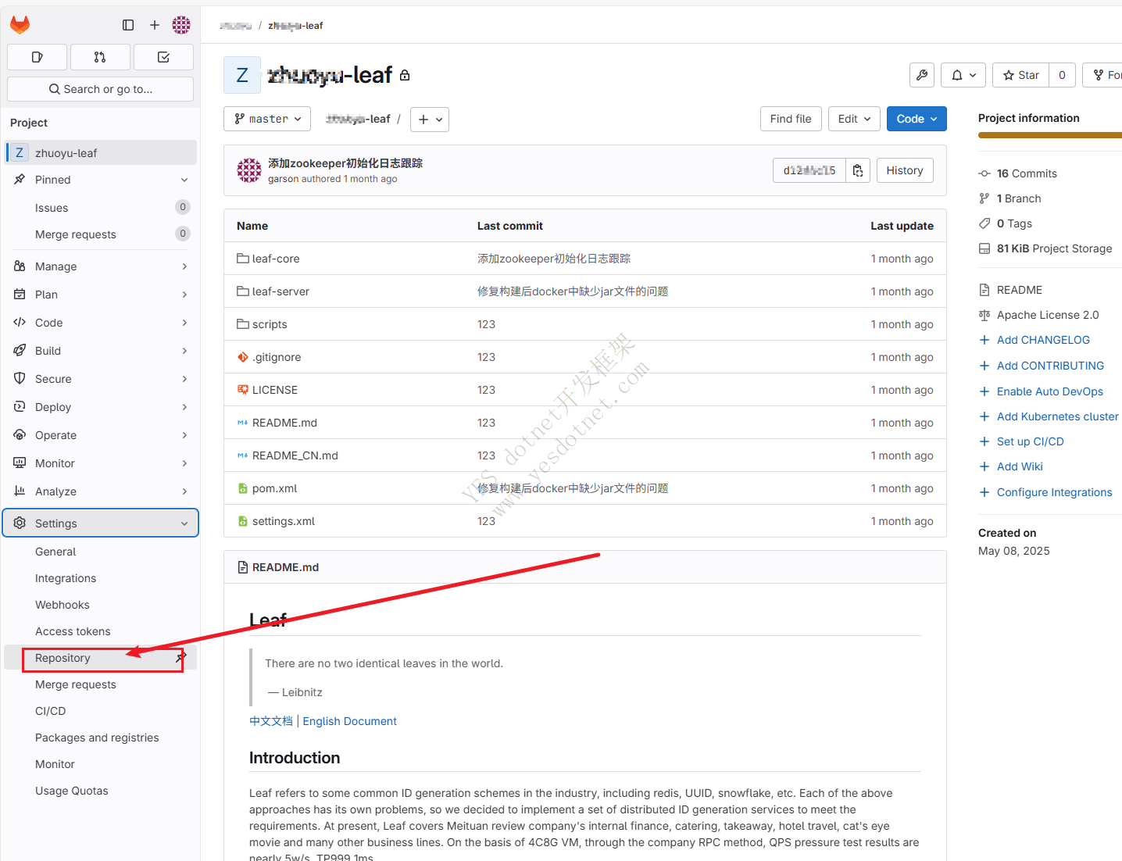Open the leaf-core folder
The height and width of the screenshot is (861, 1122).
pos(276,259)
